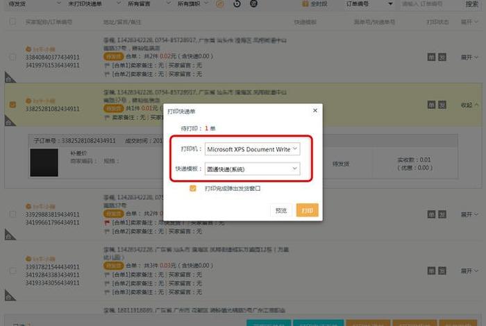Click buyer chat icon above order 33937821544434911

click(x=28, y=259)
